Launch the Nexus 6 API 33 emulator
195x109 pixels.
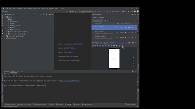coord(126,32)
